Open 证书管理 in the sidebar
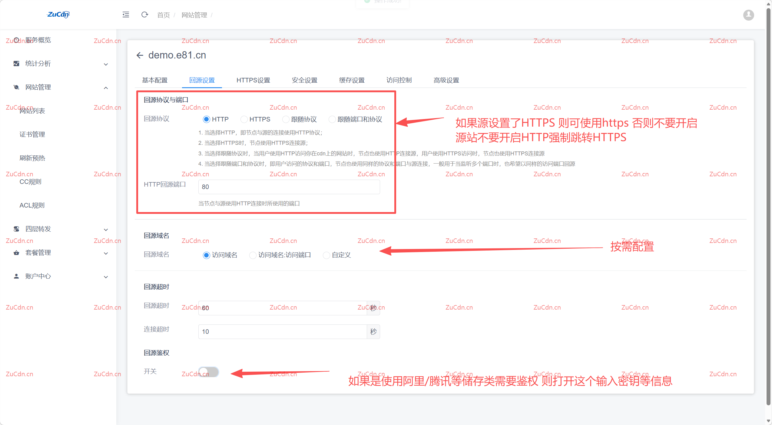772x425 pixels. point(32,134)
